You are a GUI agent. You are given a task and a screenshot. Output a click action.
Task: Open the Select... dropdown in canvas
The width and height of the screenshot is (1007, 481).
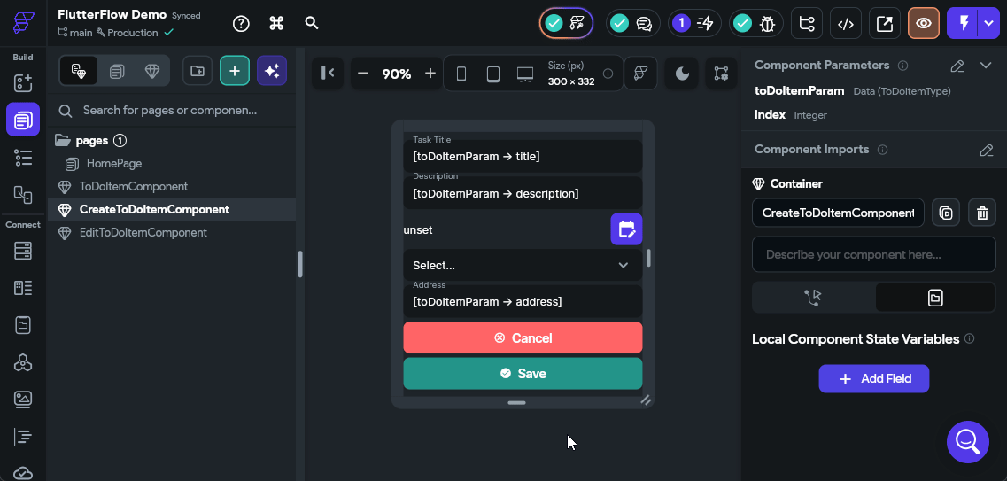pos(523,265)
